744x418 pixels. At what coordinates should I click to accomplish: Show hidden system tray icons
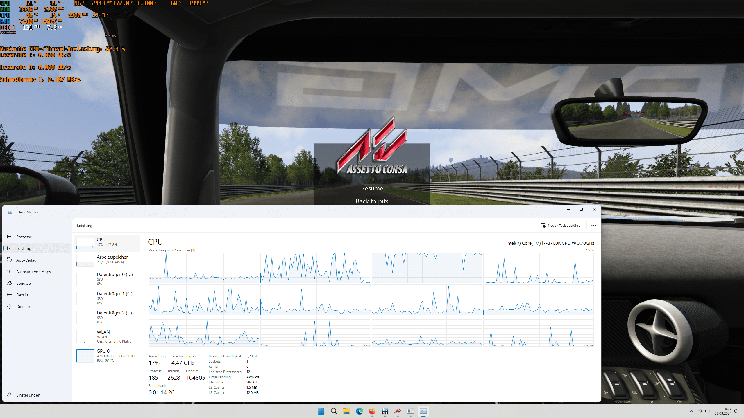[x=691, y=411]
